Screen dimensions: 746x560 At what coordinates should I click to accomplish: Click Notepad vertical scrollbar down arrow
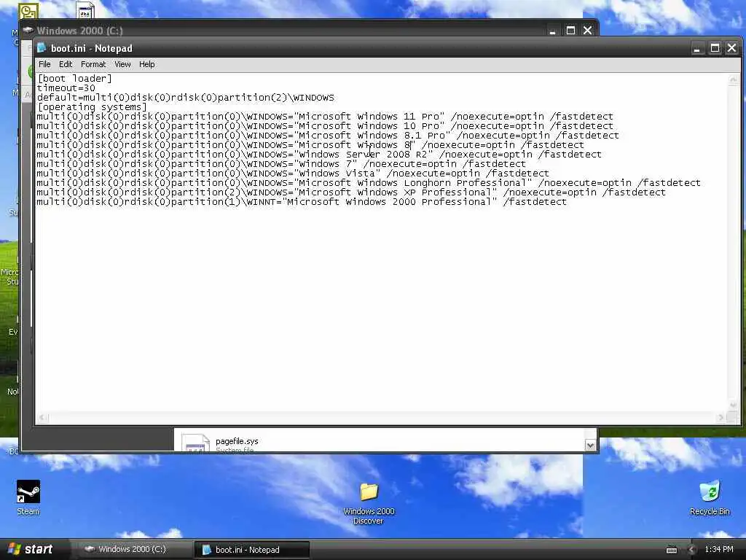pyautogui.click(x=733, y=405)
